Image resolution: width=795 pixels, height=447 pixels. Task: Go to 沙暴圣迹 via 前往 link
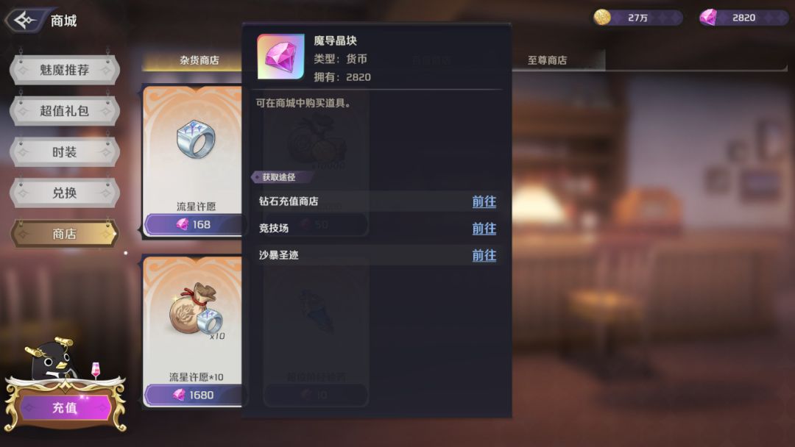(484, 255)
